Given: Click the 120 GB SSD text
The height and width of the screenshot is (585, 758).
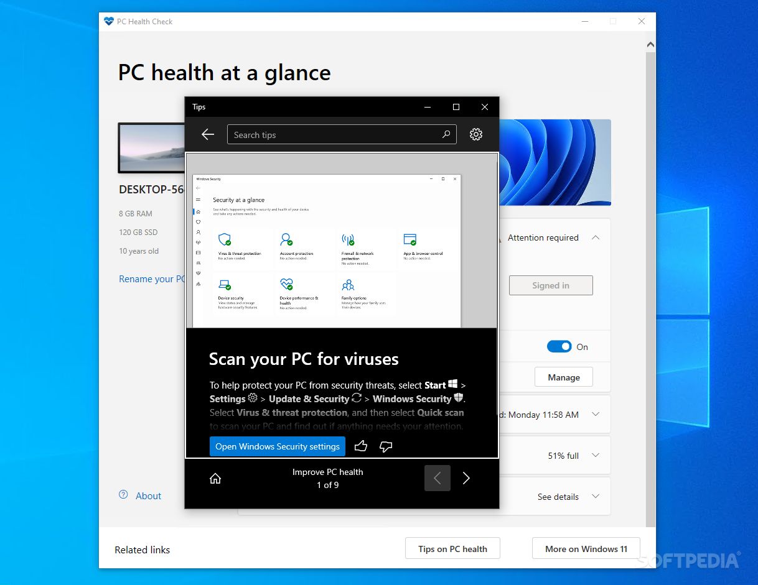Looking at the screenshot, I should [138, 232].
